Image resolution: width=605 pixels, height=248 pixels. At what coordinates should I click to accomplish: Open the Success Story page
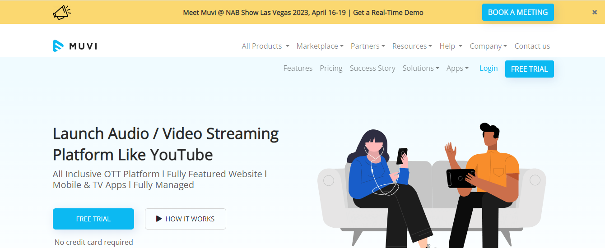(x=372, y=68)
